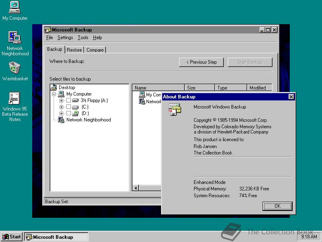Click the Previous Step button
The image size is (322, 242).
(201, 62)
